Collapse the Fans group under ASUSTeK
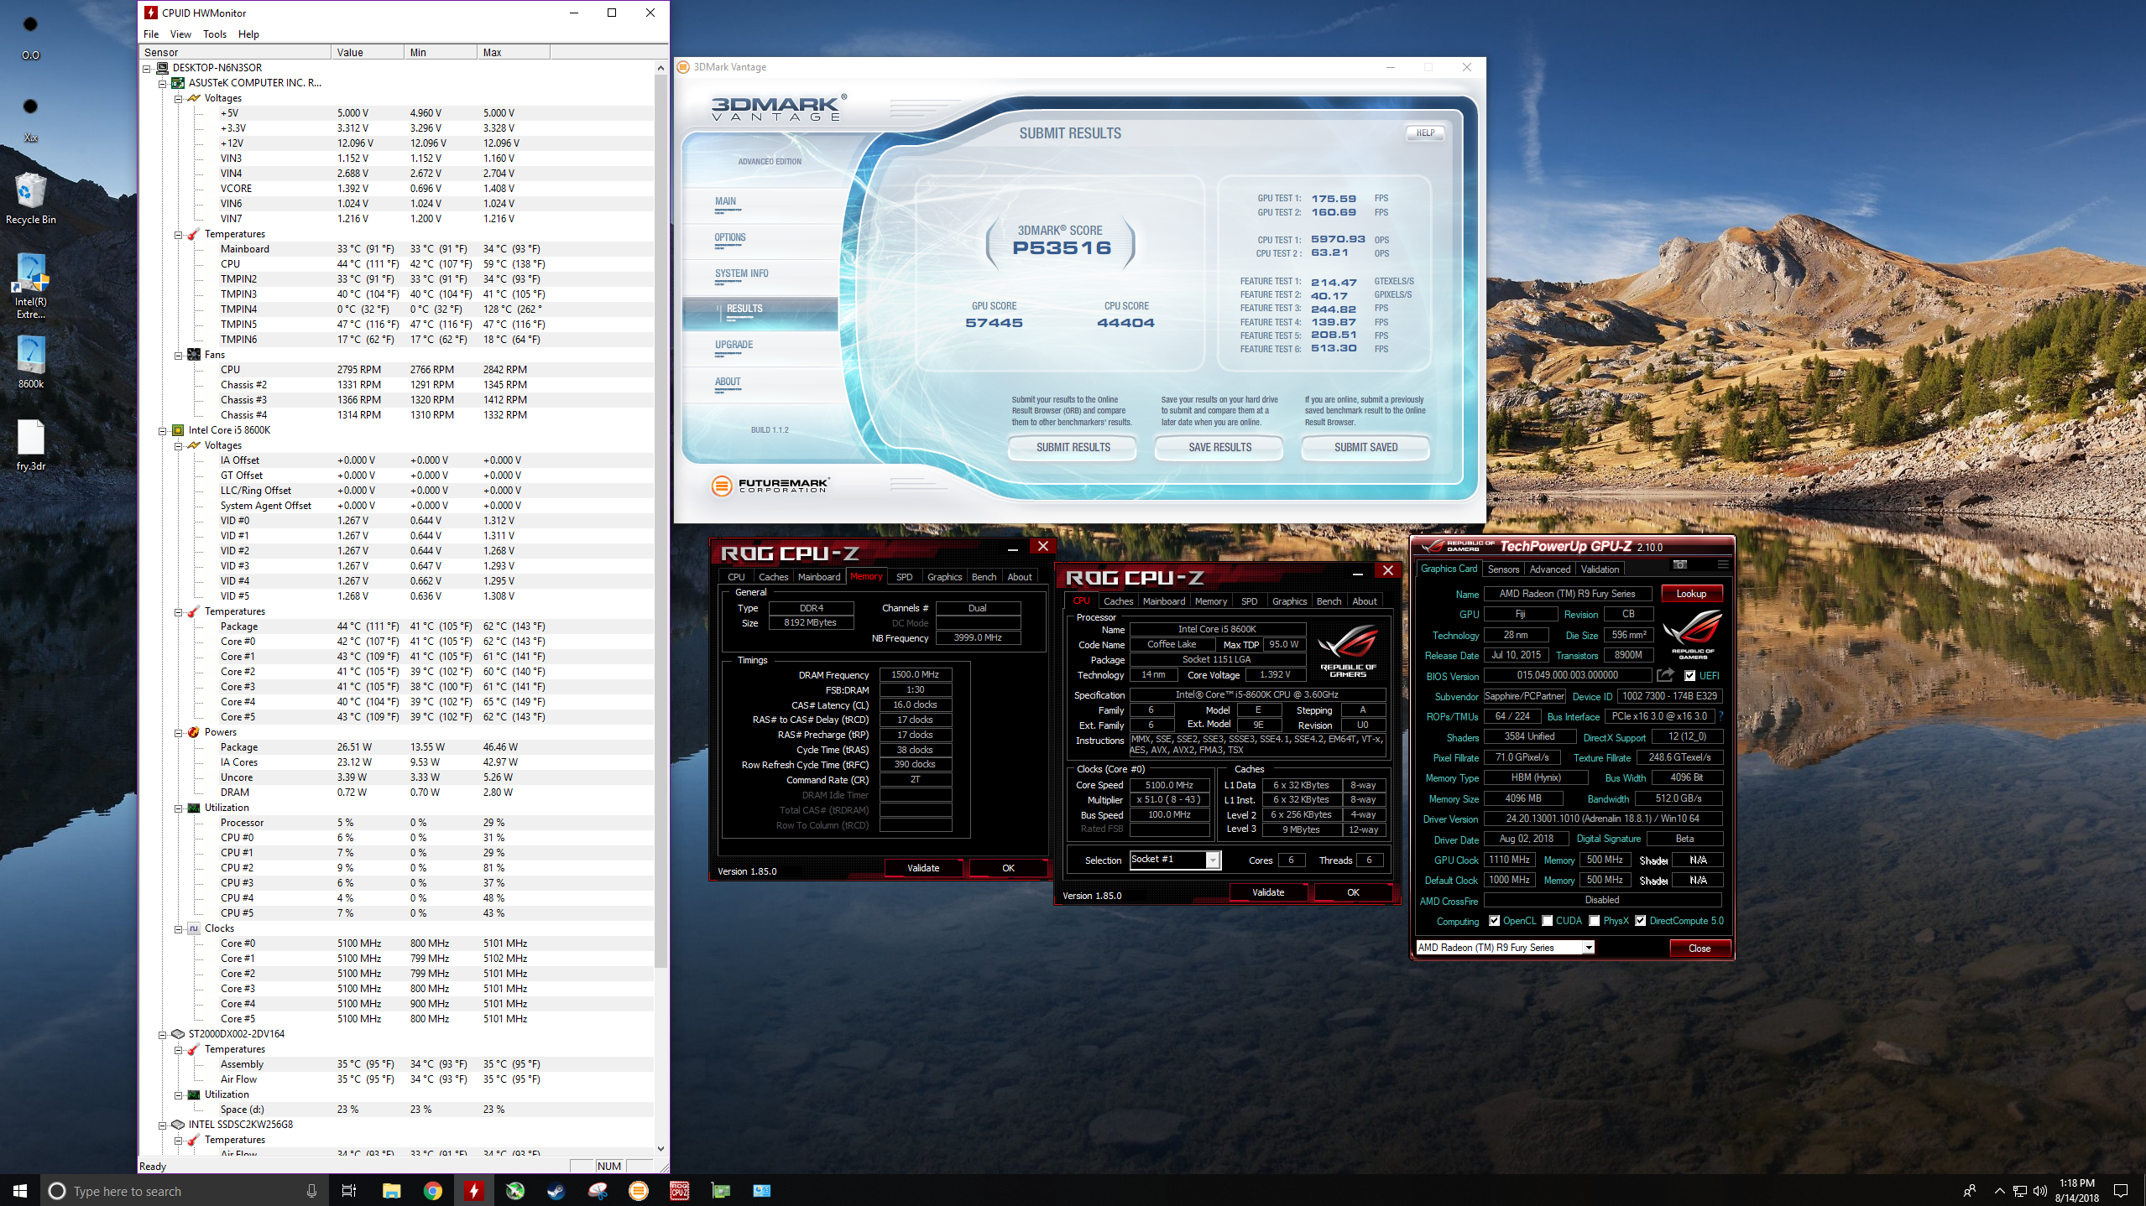This screenshot has width=2146, height=1206. 179,355
